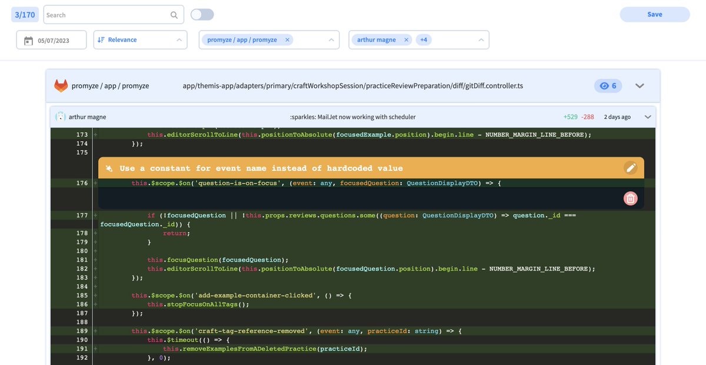Click the +4 additional authors chip

[424, 40]
